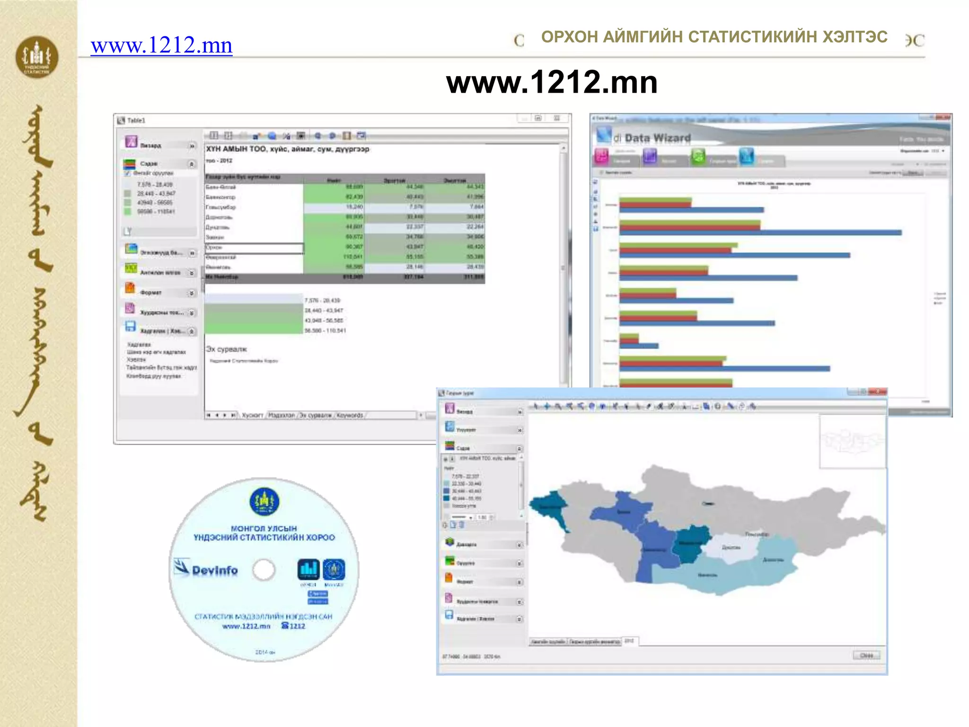Open the www.1212.mn hyperlink at top left
969x727 pixels.
click(161, 45)
